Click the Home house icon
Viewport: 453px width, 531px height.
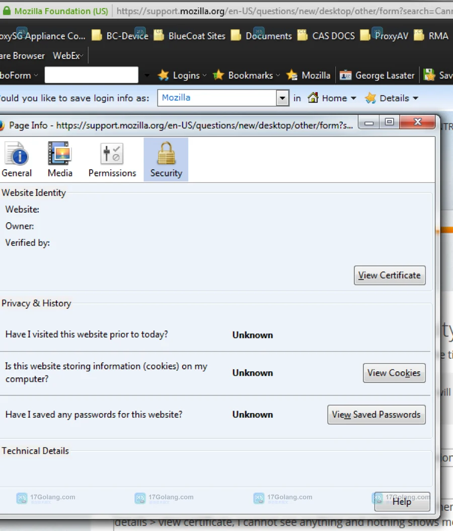(x=313, y=98)
